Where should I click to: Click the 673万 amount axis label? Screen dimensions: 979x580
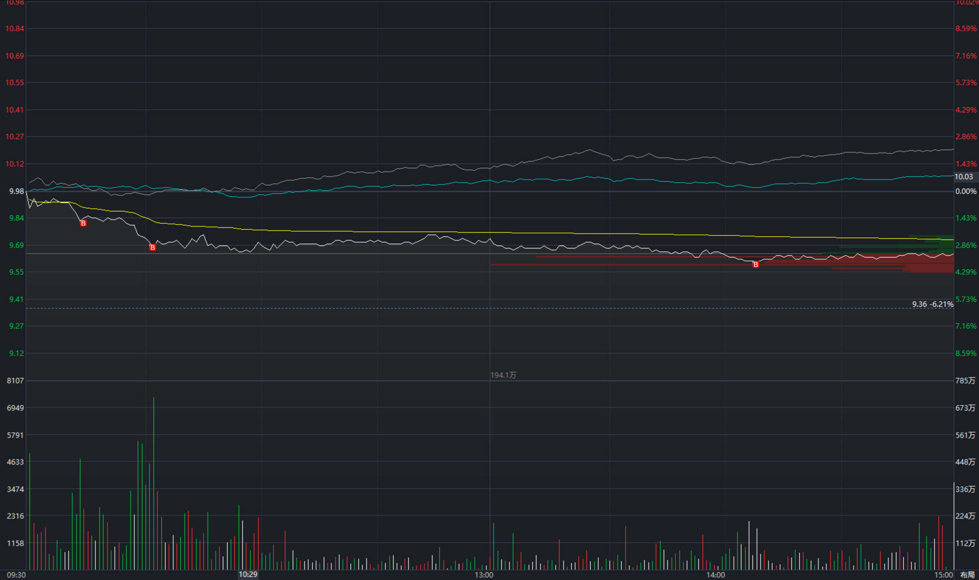pyautogui.click(x=965, y=408)
